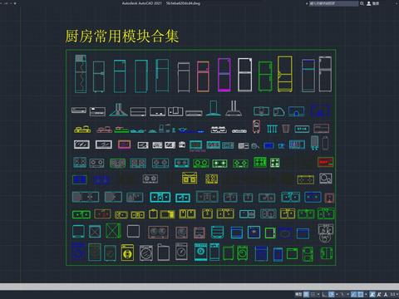Click the search magnifier icon in title bar
This screenshot has height=299, width=399.
click(362, 3)
